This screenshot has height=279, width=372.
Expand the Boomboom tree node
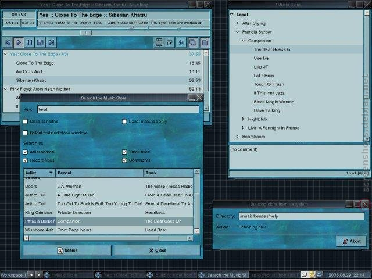[237, 137]
